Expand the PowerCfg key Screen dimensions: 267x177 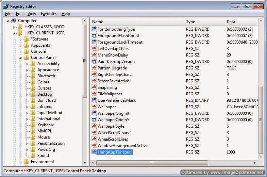click(x=27, y=150)
